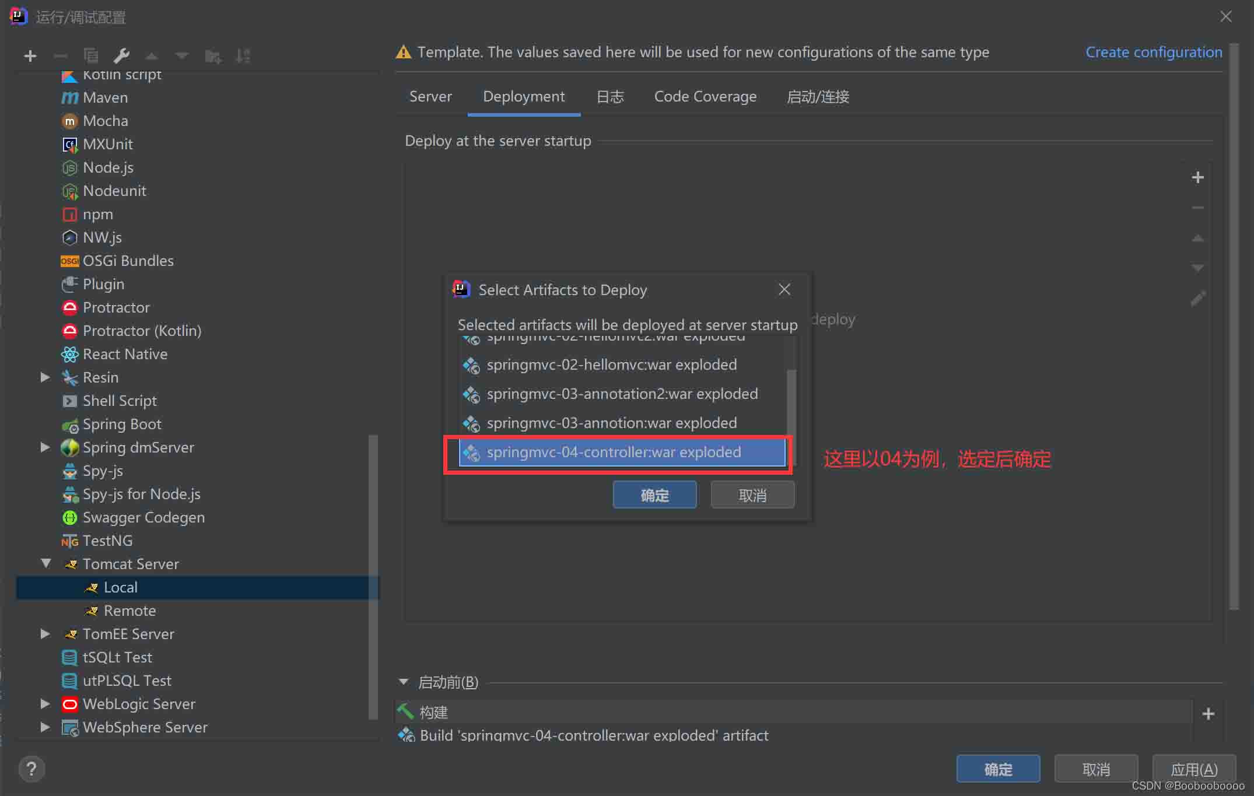The width and height of the screenshot is (1254, 796).
Task: Click the right panel vertical scrollbar
Action: click(x=1234, y=327)
